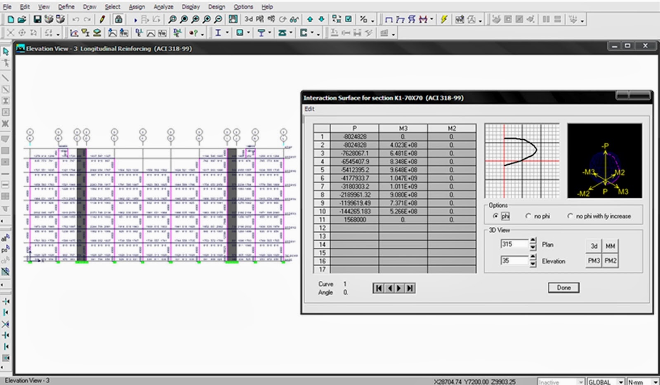This screenshot has width=660, height=385.
Task: Jump to the last interaction curve
Action: point(410,288)
